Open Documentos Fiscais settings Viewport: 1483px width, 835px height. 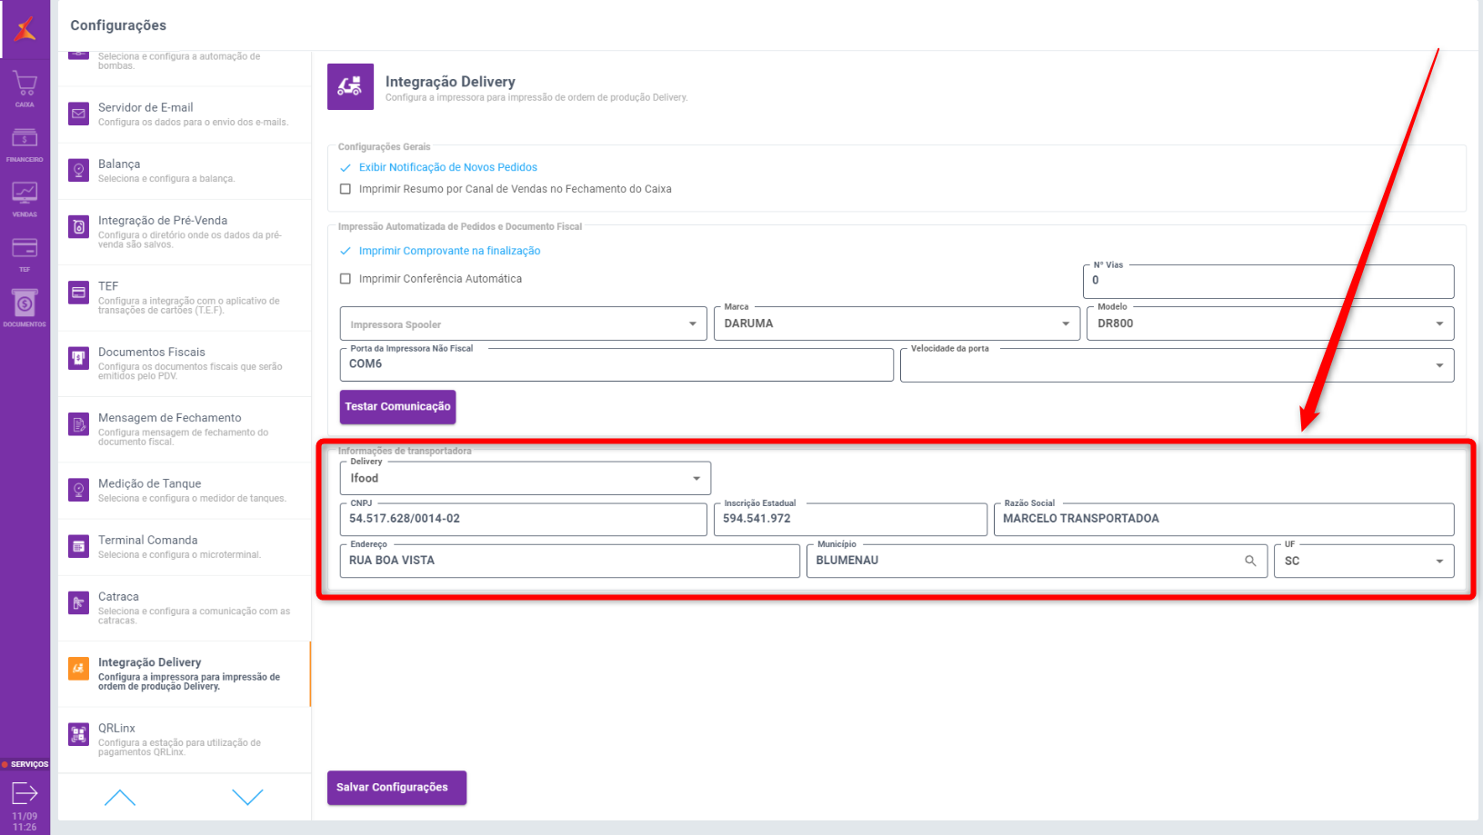pyautogui.click(x=185, y=363)
